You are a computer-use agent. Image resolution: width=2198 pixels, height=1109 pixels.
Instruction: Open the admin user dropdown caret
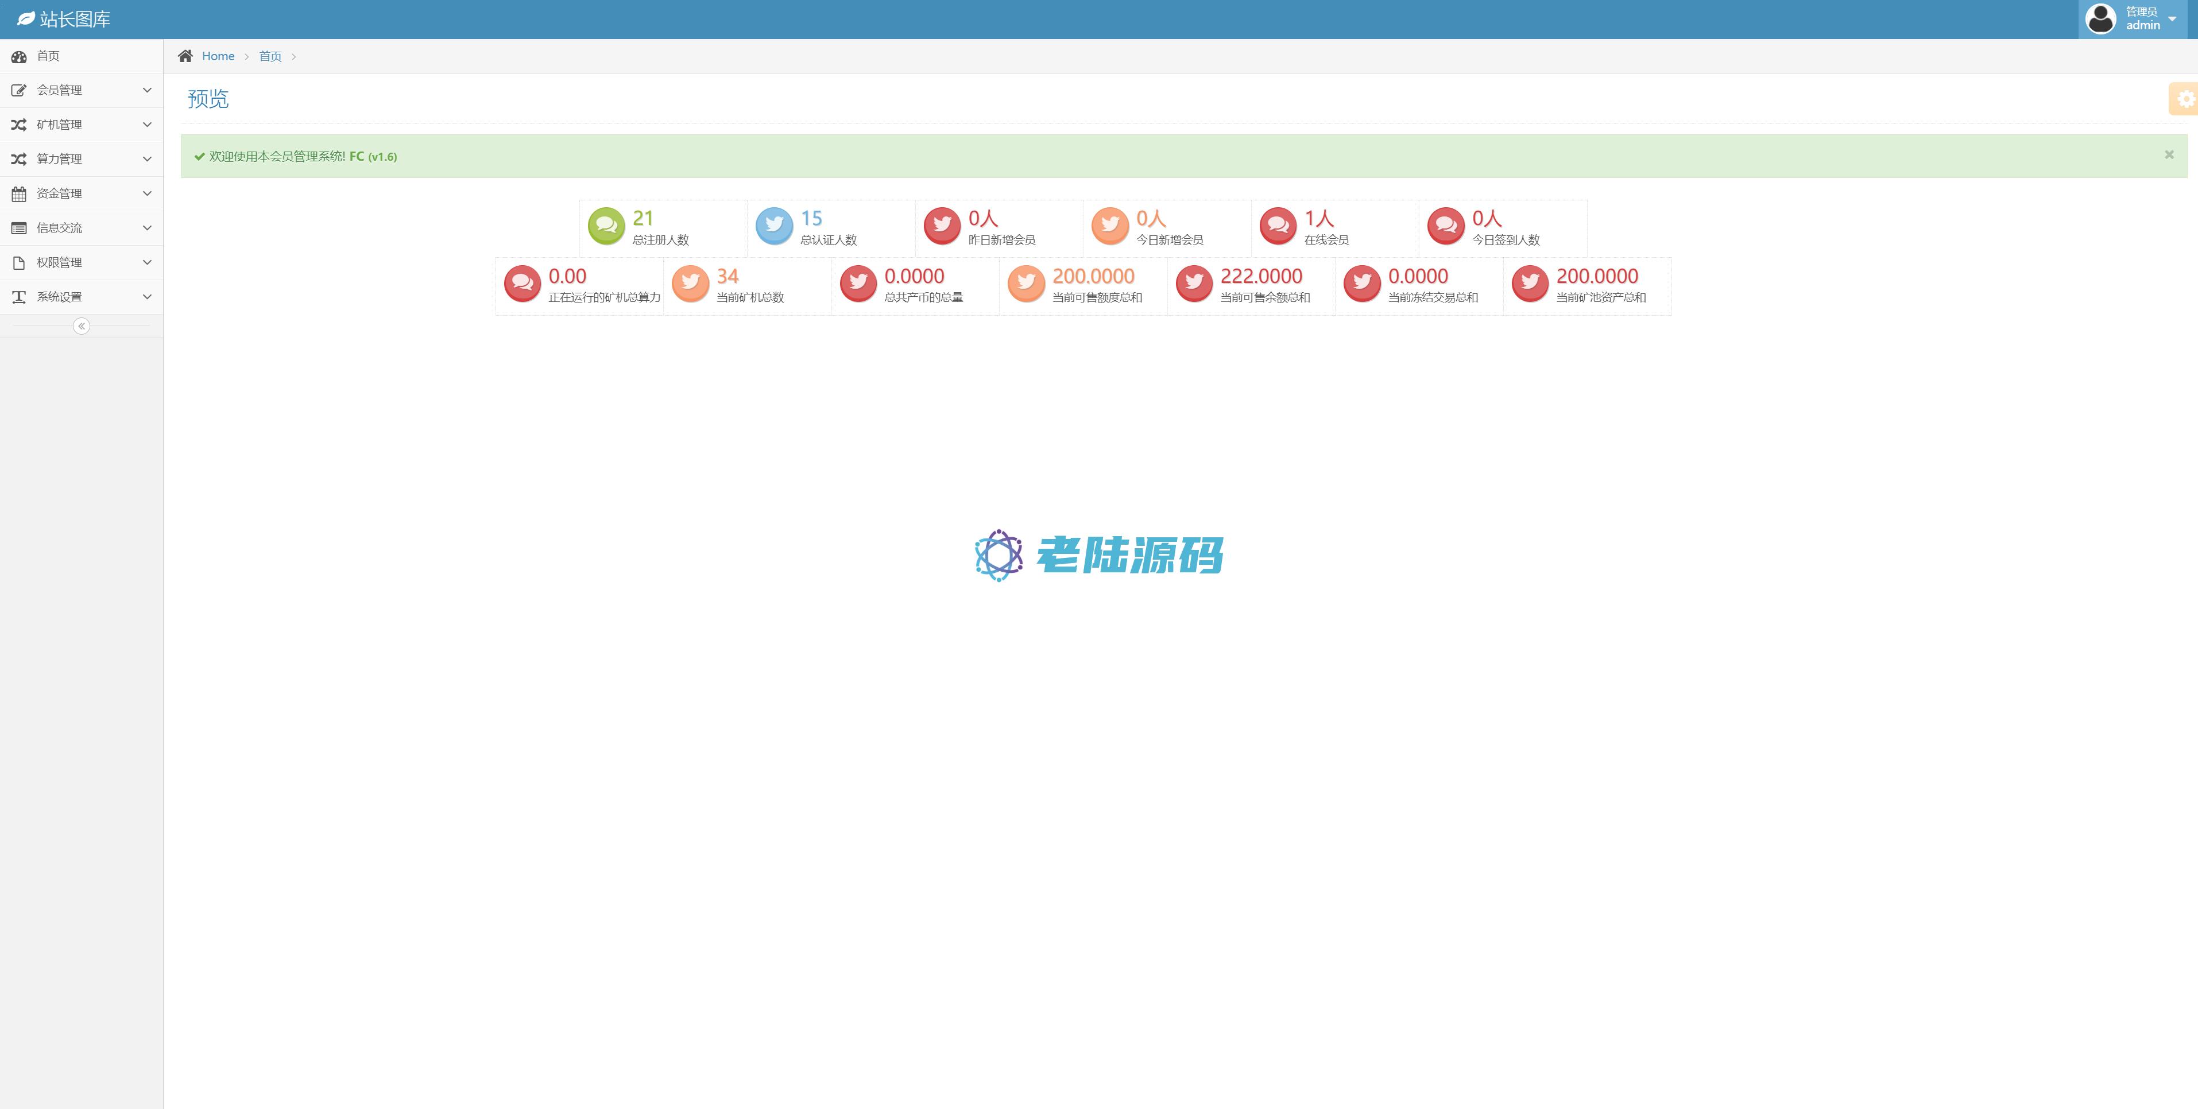[2172, 20]
